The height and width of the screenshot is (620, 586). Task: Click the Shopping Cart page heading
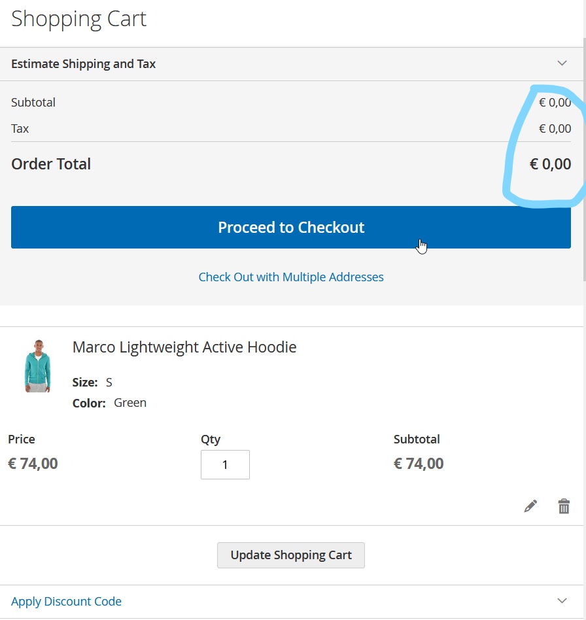coord(78,19)
